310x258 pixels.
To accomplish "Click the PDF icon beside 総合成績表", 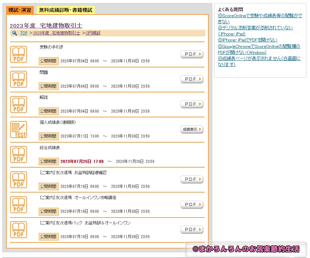I will (19, 154).
